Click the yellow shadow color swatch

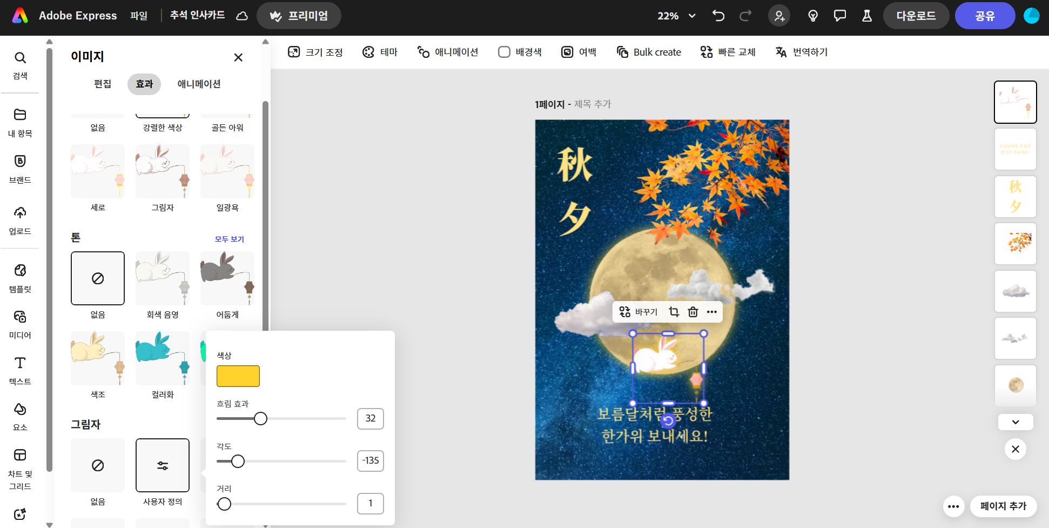click(238, 376)
